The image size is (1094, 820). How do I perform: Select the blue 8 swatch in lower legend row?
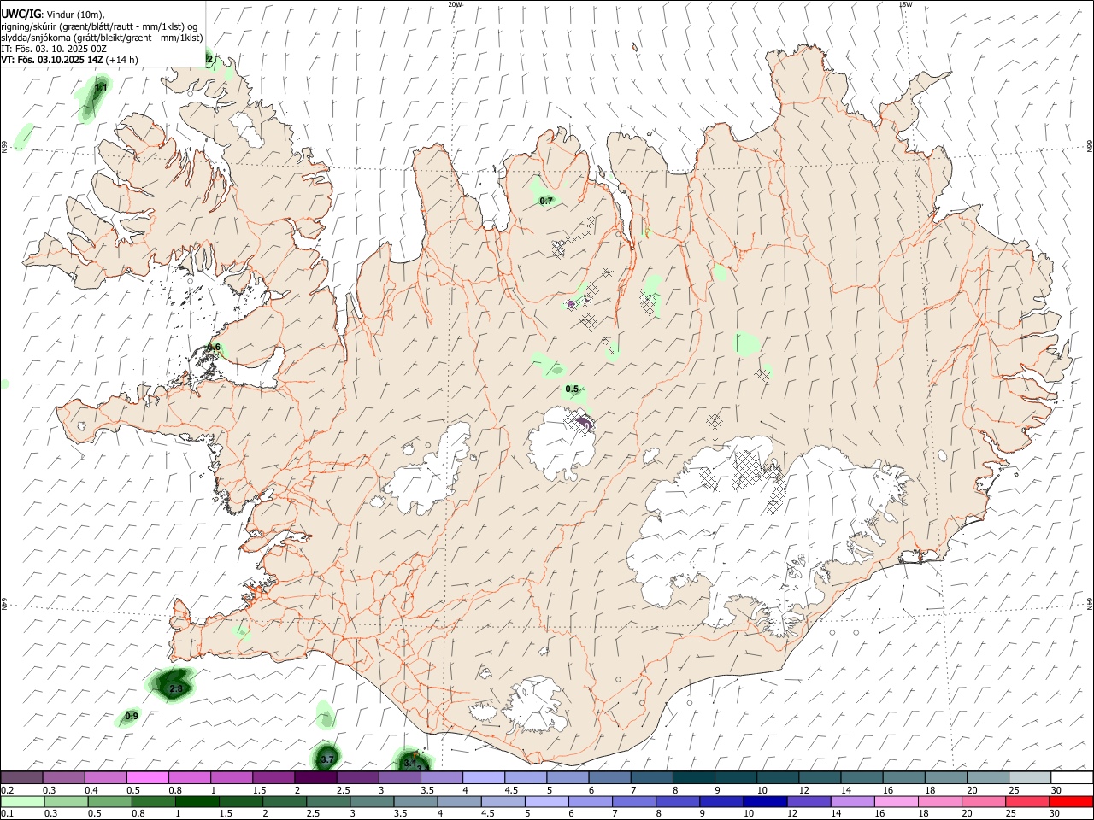(x=678, y=801)
